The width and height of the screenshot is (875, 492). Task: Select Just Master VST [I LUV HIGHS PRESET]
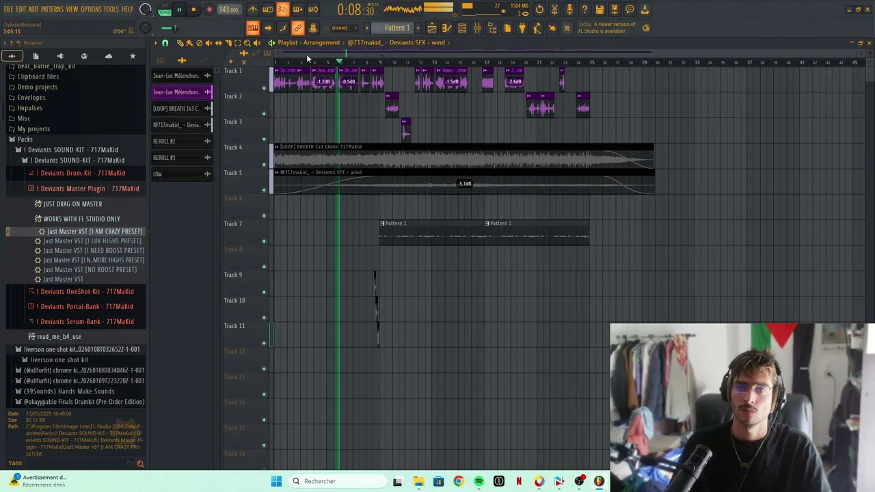coord(92,241)
